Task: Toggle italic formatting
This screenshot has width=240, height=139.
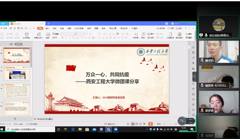Action: [x=66, y=38]
